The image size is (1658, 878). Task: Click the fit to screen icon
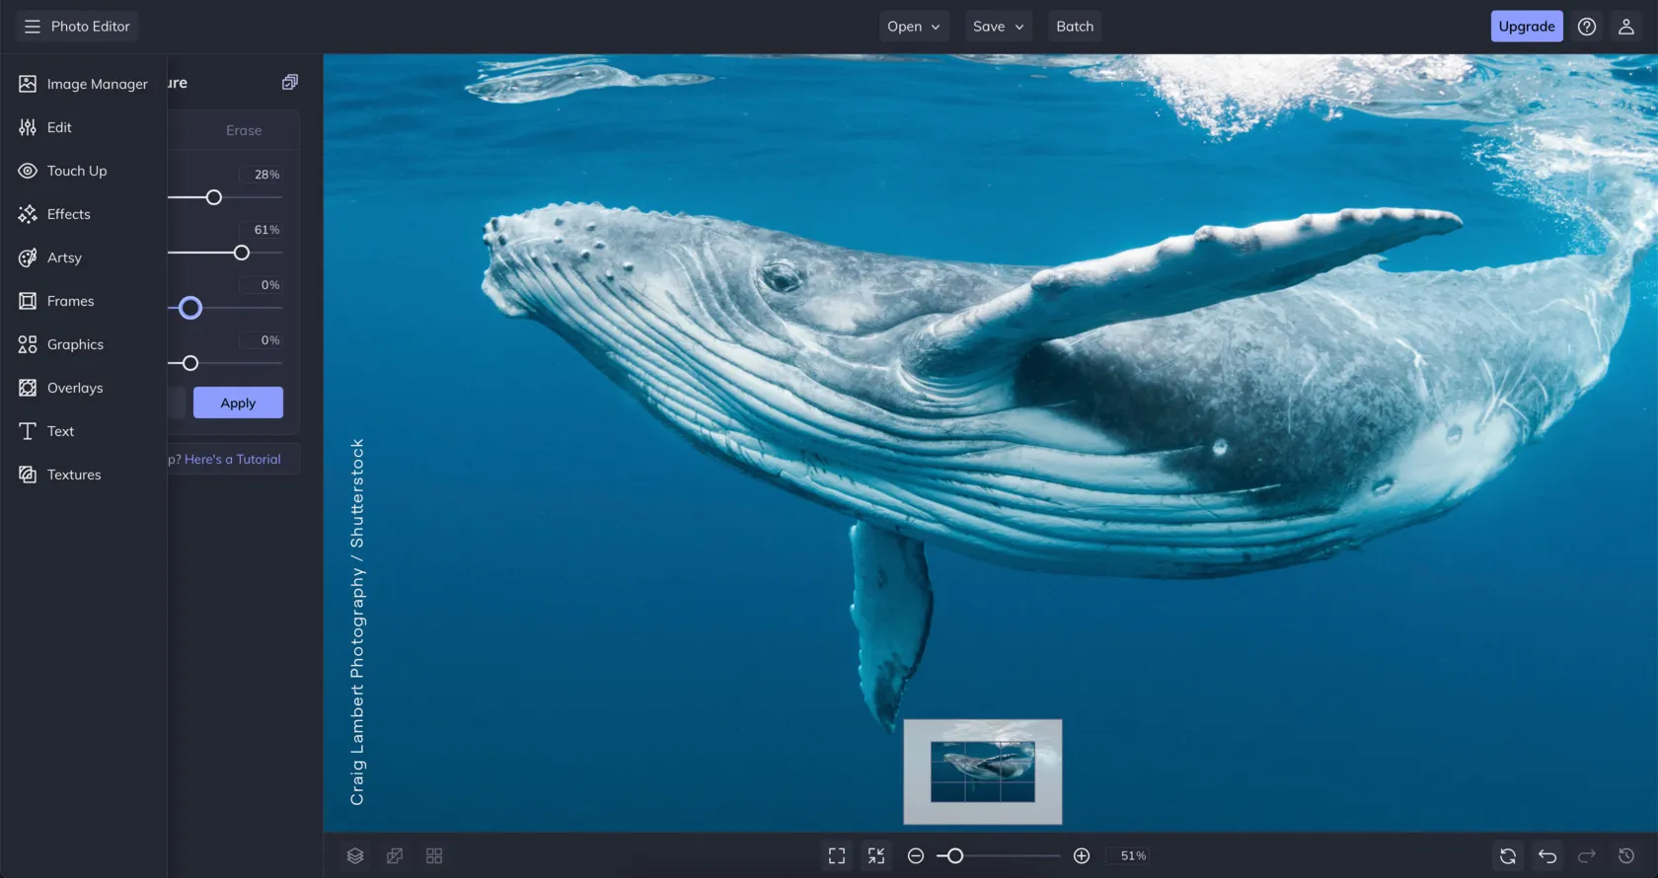[x=837, y=856]
